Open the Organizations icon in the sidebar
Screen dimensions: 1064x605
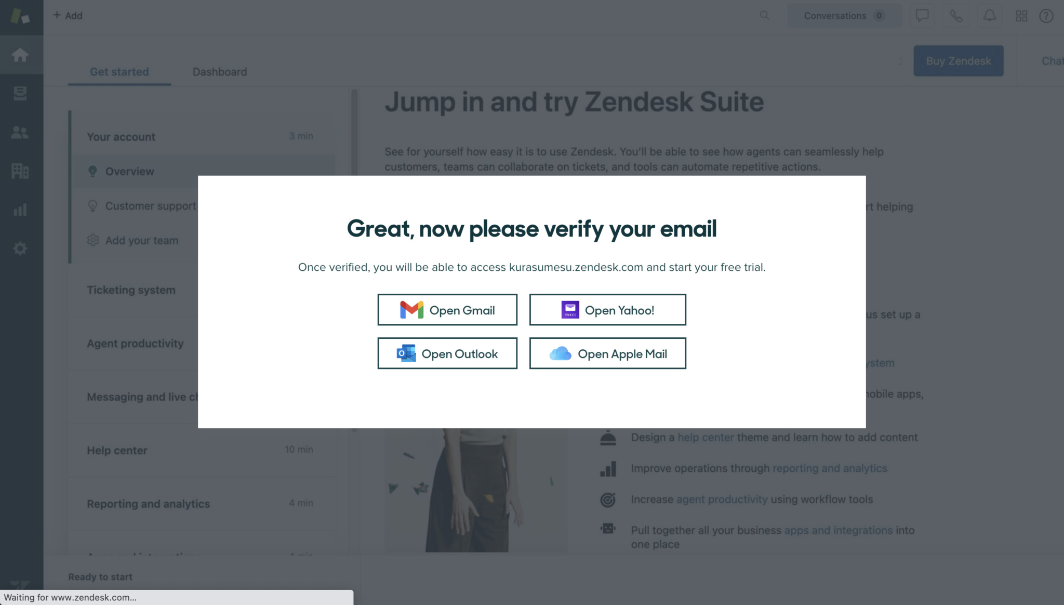[21, 171]
